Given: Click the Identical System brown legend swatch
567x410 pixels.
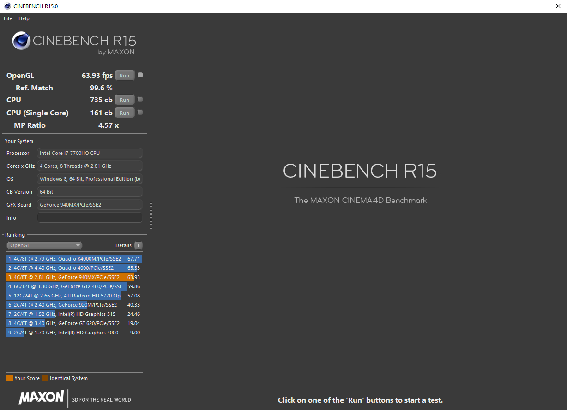Looking at the screenshot, I should (x=45, y=378).
